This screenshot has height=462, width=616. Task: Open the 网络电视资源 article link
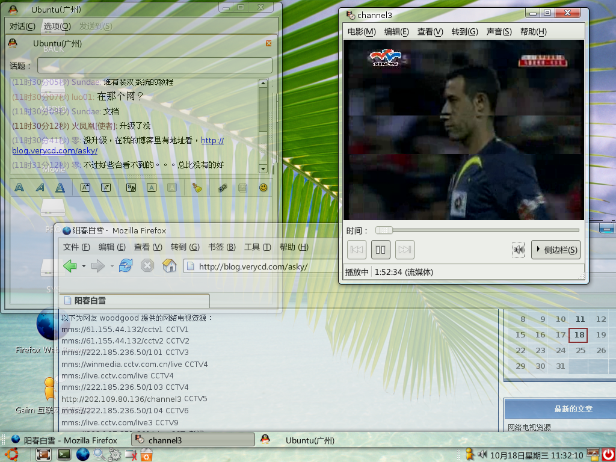tap(529, 428)
